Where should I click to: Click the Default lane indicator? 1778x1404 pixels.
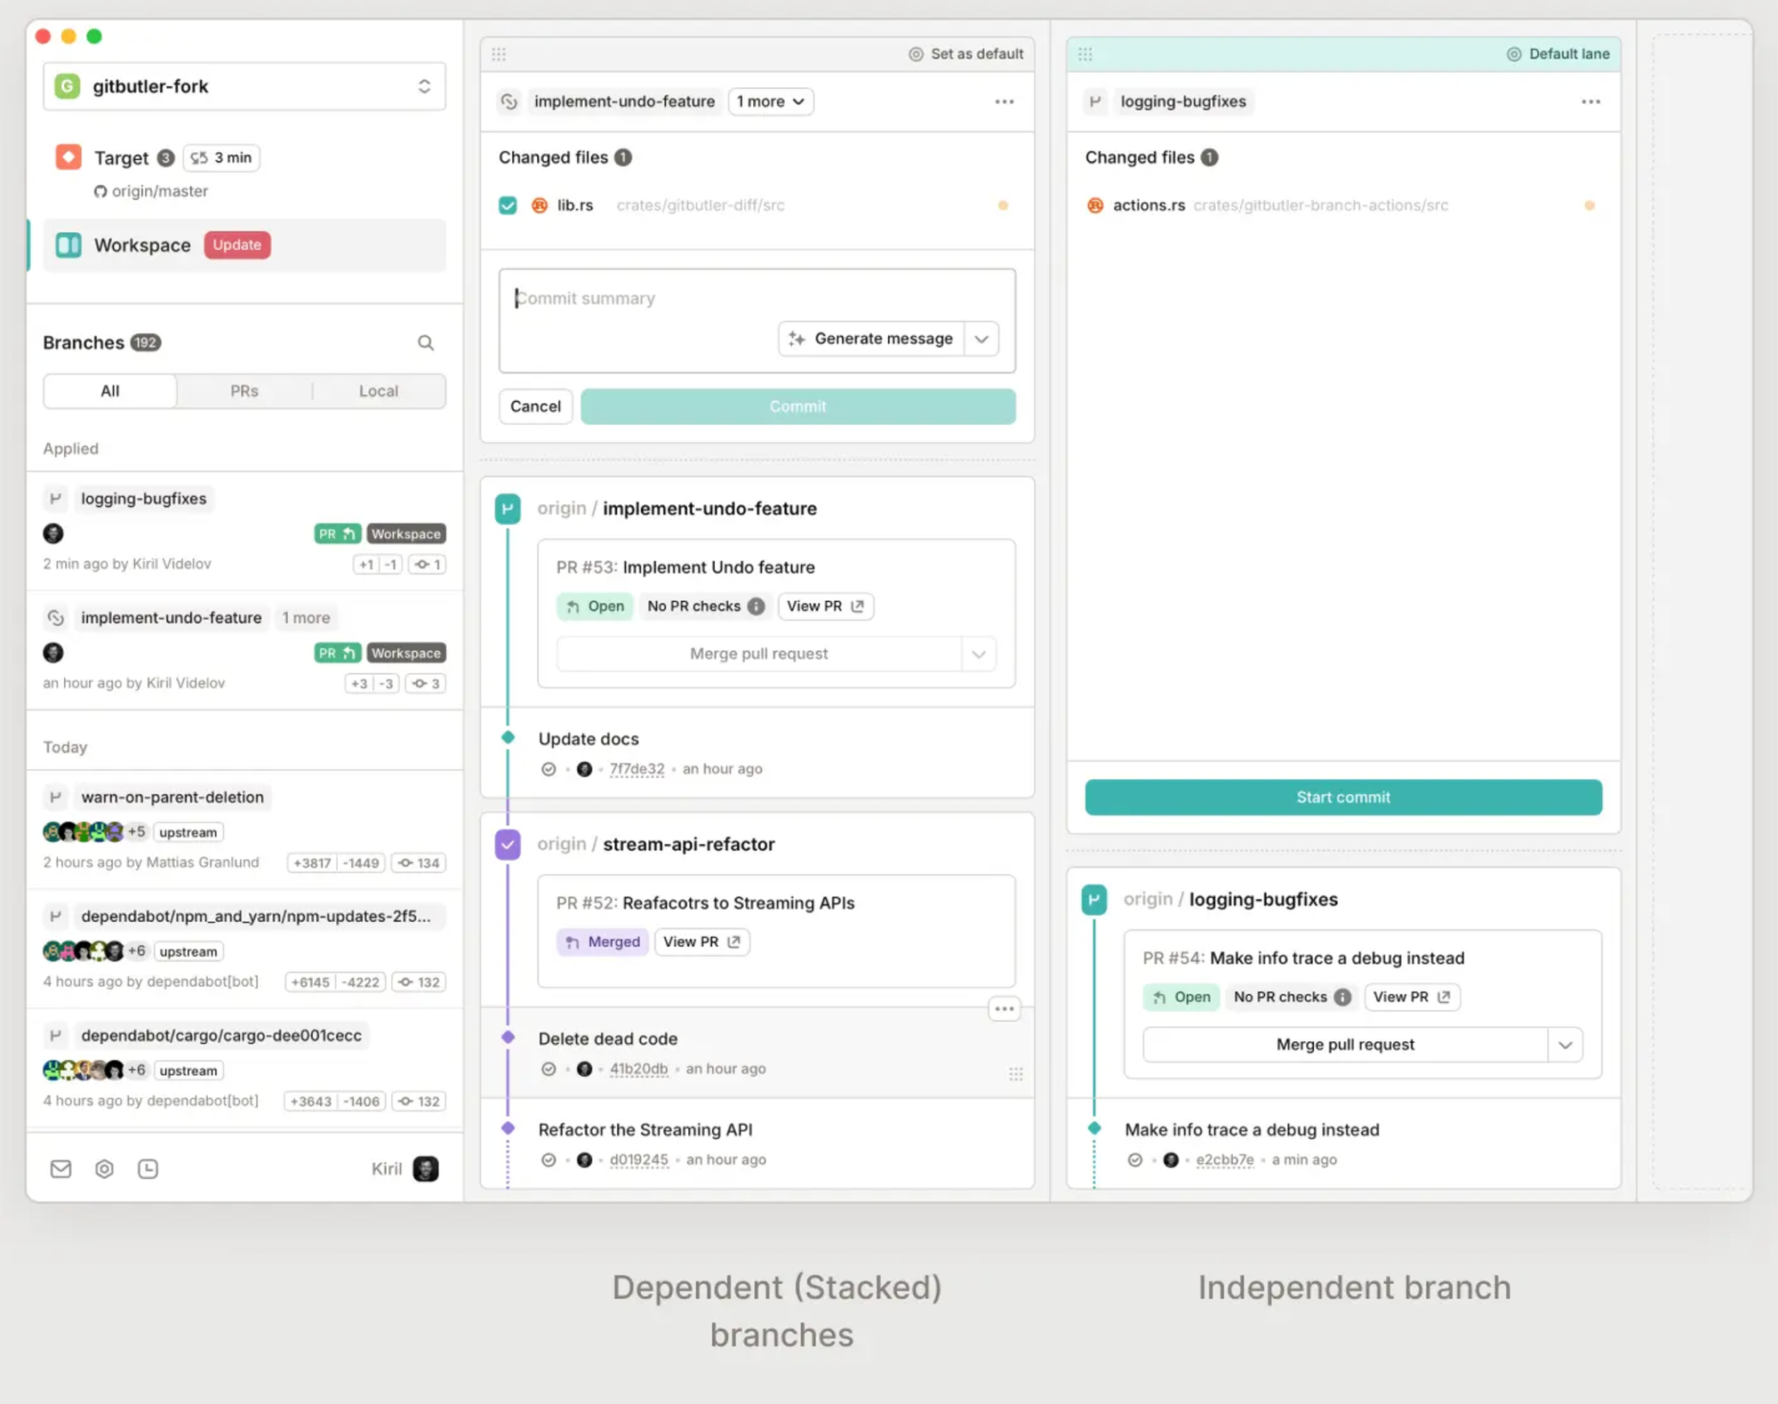[x=1558, y=54]
